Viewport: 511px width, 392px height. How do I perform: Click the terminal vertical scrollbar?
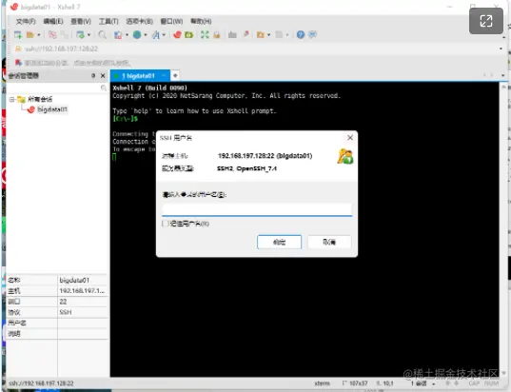coord(503,228)
